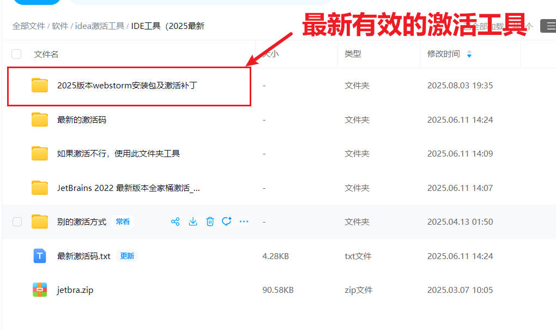Click the date 2025.08.03 19:35

pyautogui.click(x=460, y=86)
